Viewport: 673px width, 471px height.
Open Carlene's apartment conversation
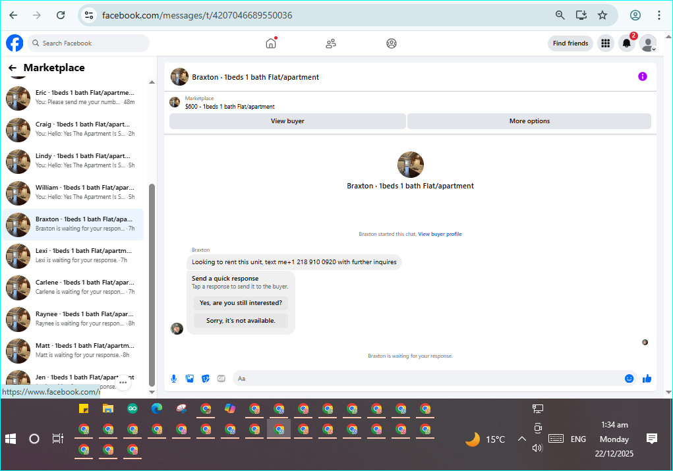74,287
